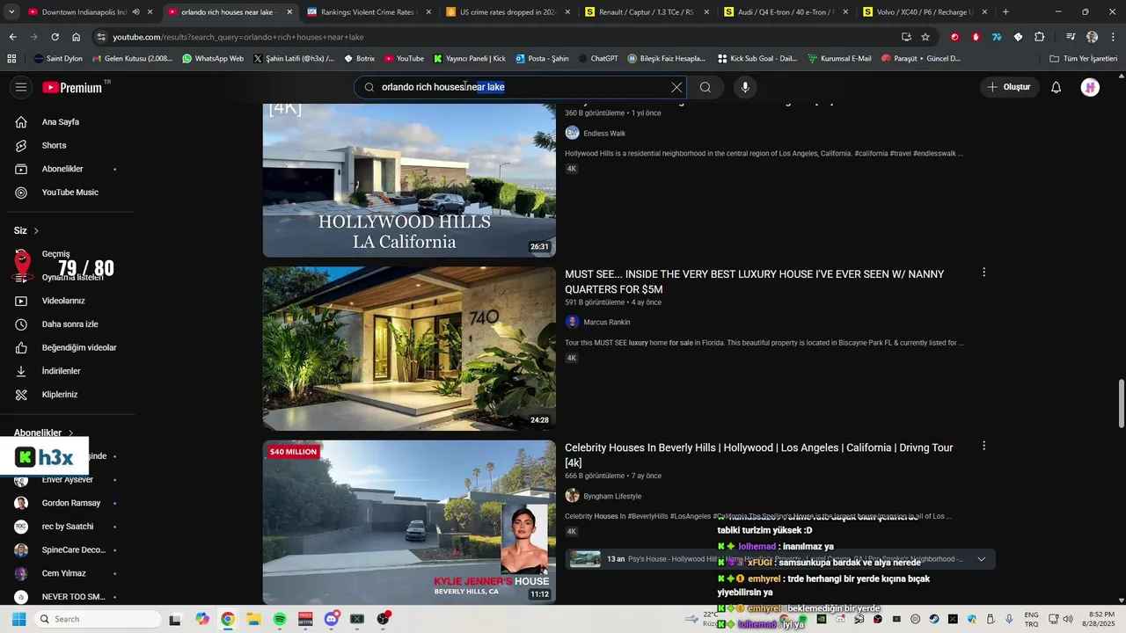
Task: Open Celebrity Houses In Beverly Hills title
Action: pos(758,455)
